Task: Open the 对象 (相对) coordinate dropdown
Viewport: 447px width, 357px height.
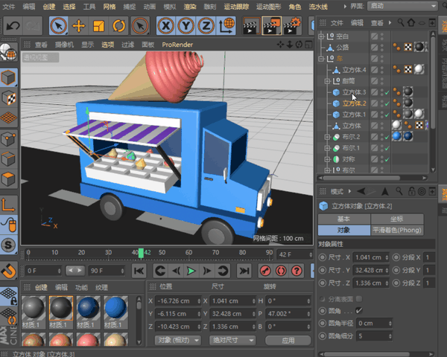Action: pyautogui.click(x=177, y=340)
